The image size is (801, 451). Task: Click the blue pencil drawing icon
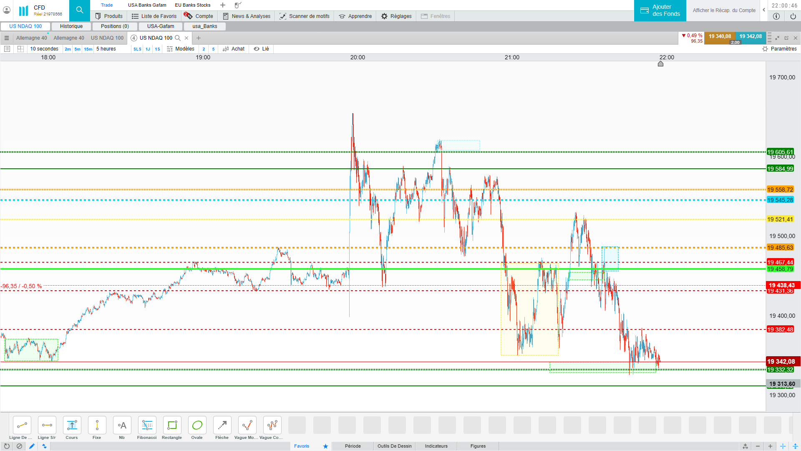[x=32, y=446]
